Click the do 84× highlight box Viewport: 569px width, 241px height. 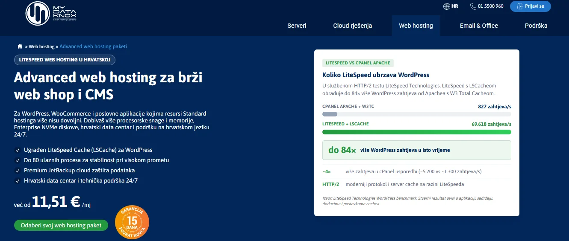[417, 150]
